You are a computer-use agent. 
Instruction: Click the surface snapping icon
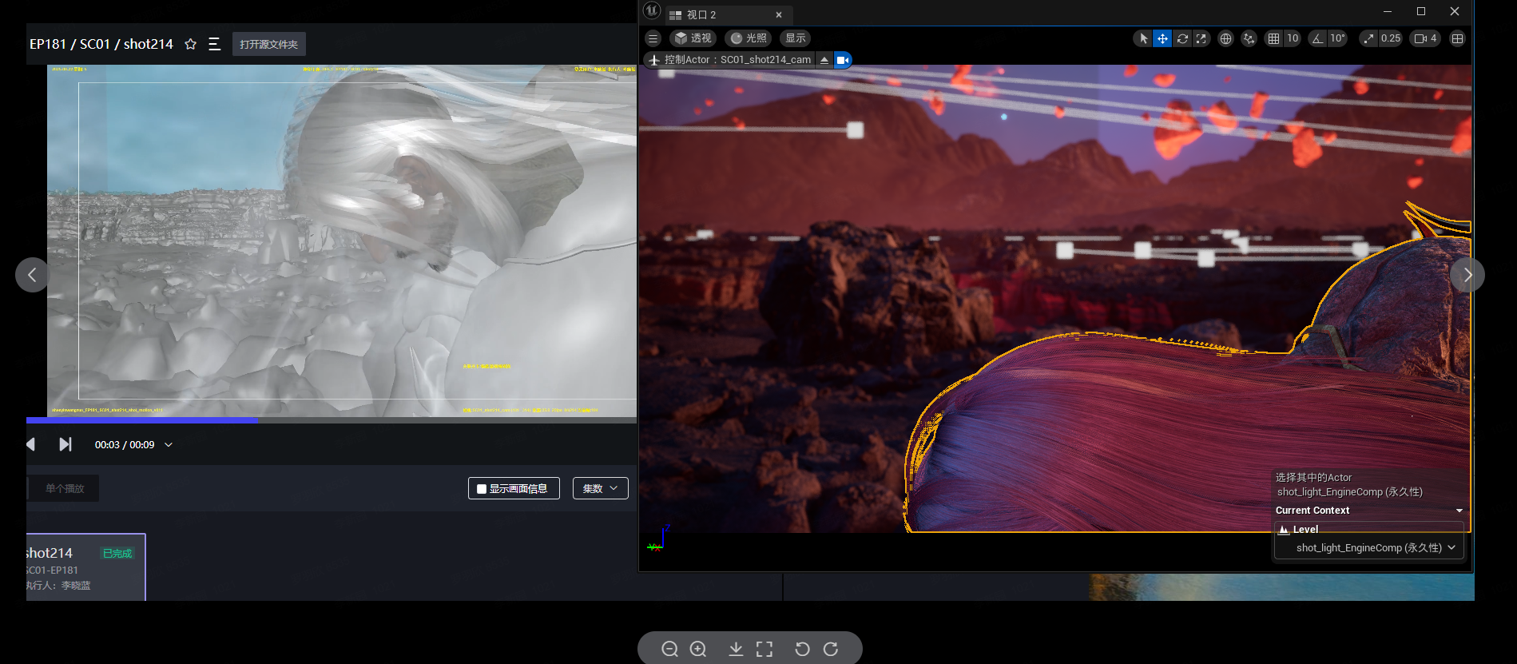[1249, 38]
